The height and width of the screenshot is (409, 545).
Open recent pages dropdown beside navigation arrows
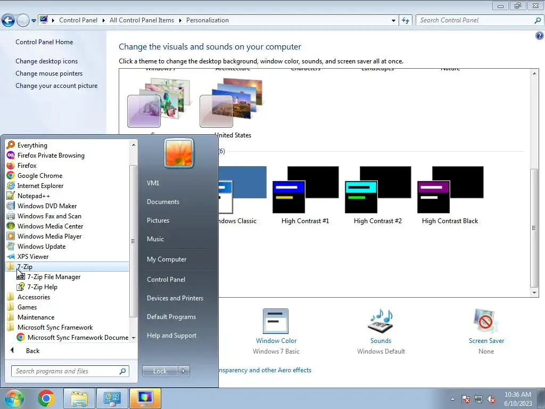(34, 21)
